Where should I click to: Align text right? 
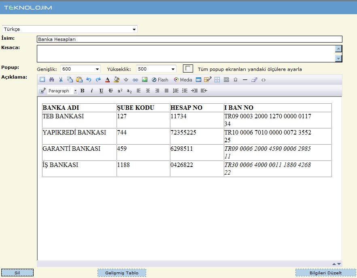pos(157,91)
